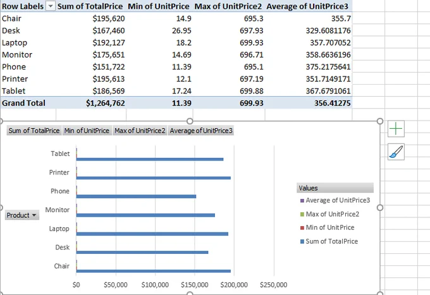This screenshot has height=295, width=430.
Task: Select cell showing $167,460
Action: click(x=91, y=30)
